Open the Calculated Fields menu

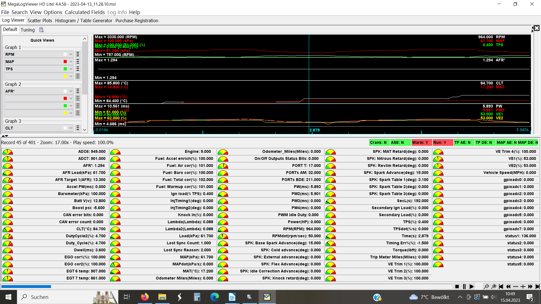pos(85,12)
